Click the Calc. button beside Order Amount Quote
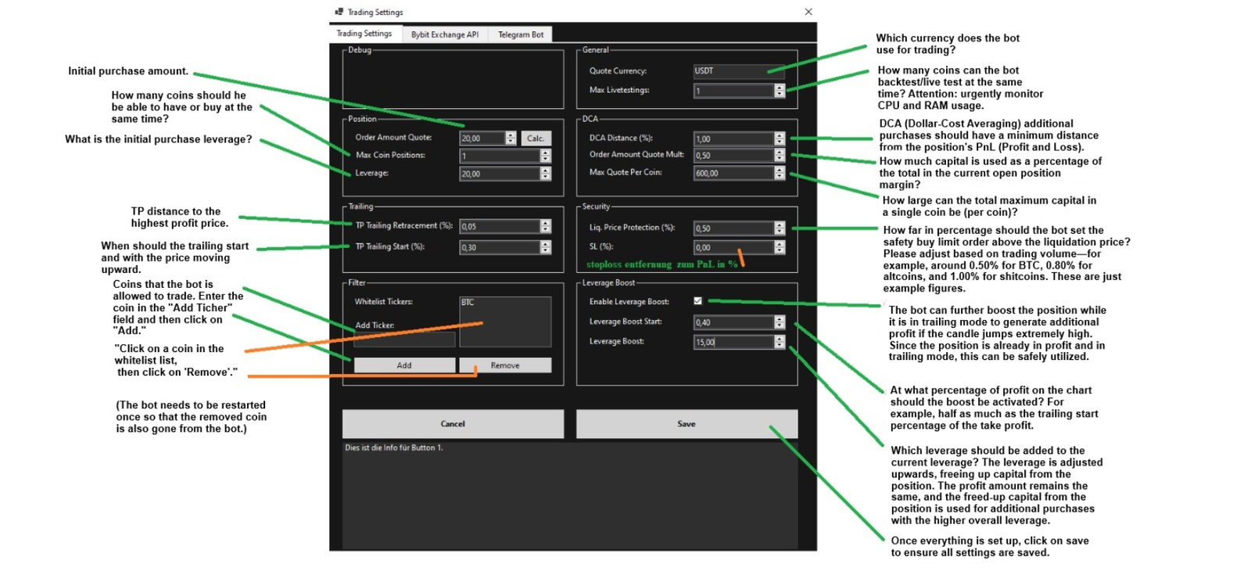The image size is (1251, 568). coord(536,138)
